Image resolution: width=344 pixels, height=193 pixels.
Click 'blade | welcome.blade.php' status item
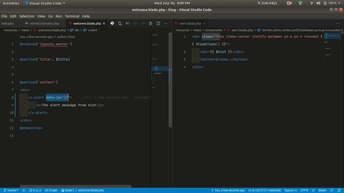[x=82, y=190]
